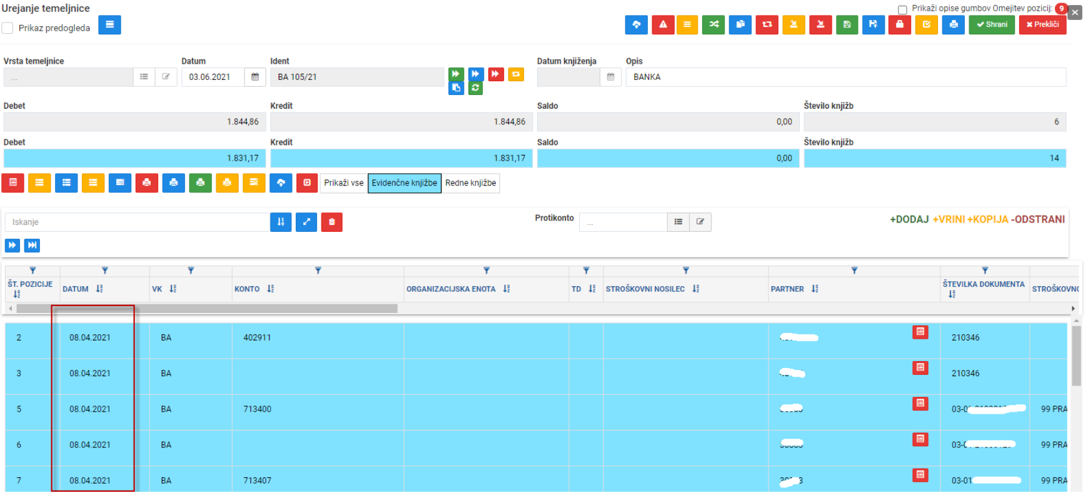Click the red padlock icon
The image size is (1088, 498).
(900, 24)
